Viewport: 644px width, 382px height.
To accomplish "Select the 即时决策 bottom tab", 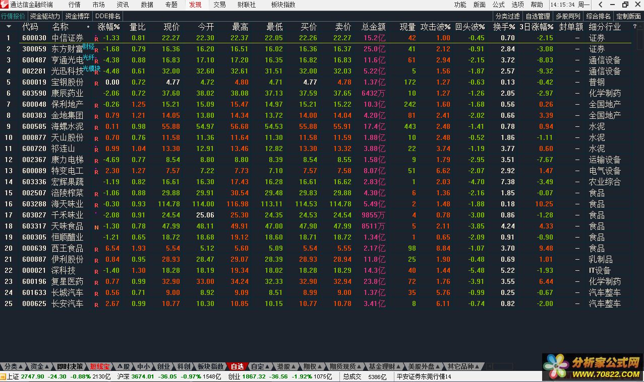I will tap(70, 366).
